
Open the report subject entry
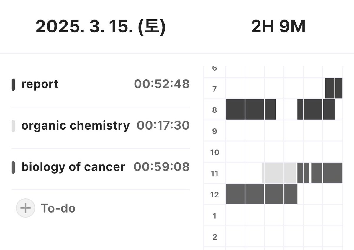pos(100,84)
